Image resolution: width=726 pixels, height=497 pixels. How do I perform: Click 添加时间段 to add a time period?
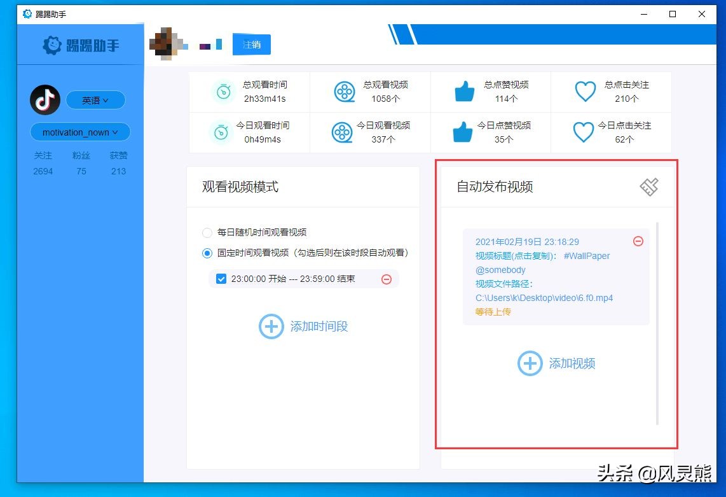(x=303, y=326)
